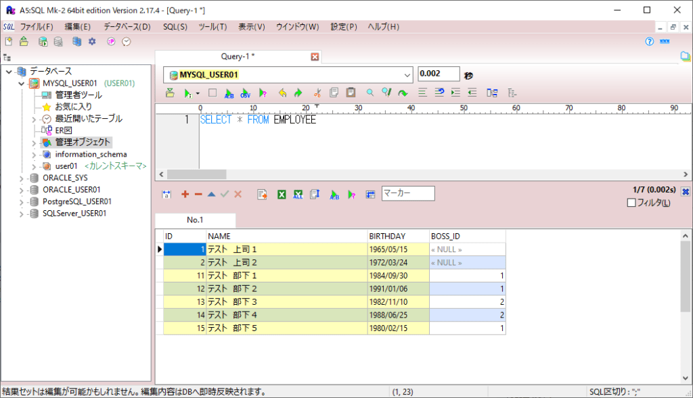Click the new document icon in main toolbar

[9, 42]
